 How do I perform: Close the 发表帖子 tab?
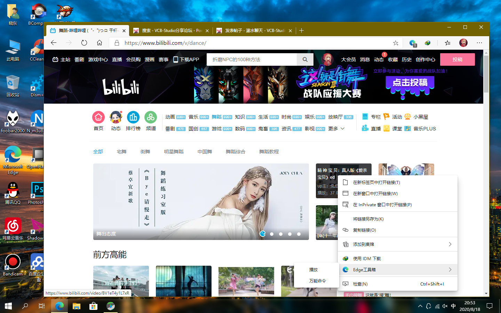click(x=290, y=31)
